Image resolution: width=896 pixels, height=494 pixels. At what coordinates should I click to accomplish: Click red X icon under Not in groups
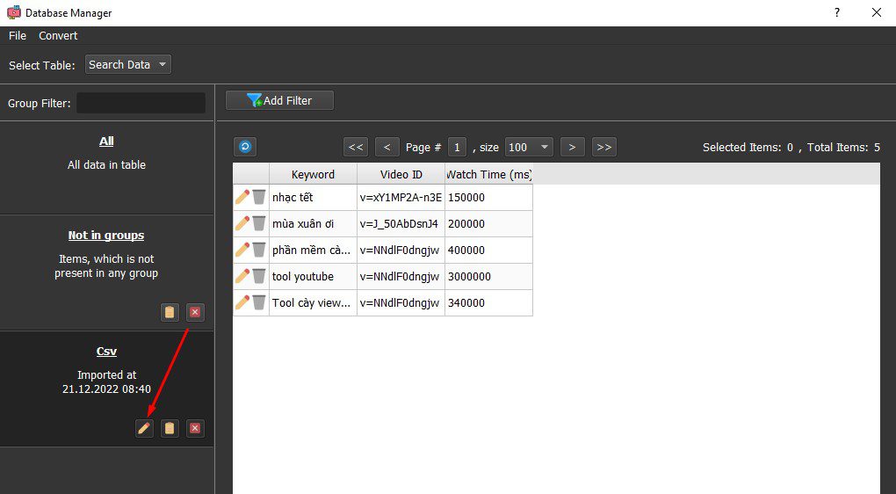coord(195,312)
